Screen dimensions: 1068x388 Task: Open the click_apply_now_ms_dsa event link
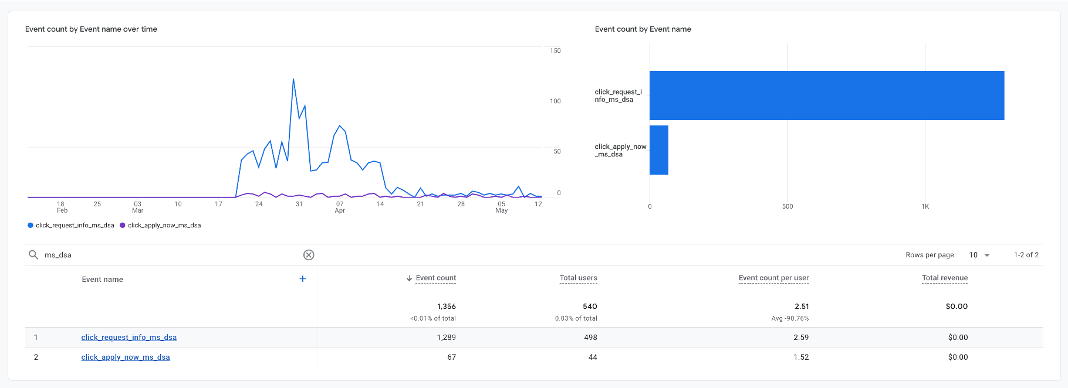pyautogui.click(x=125, y=358)
